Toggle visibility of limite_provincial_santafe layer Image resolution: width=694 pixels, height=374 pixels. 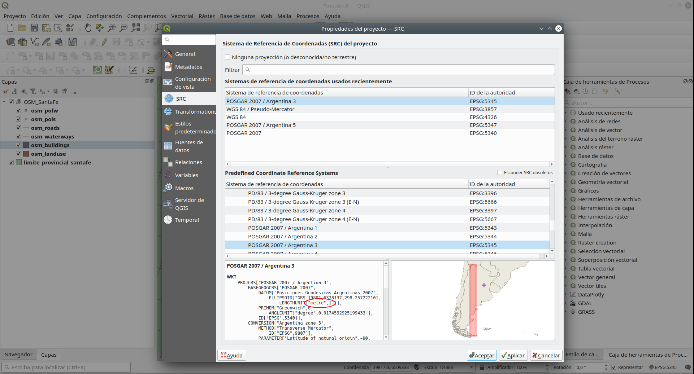point(11,162)
